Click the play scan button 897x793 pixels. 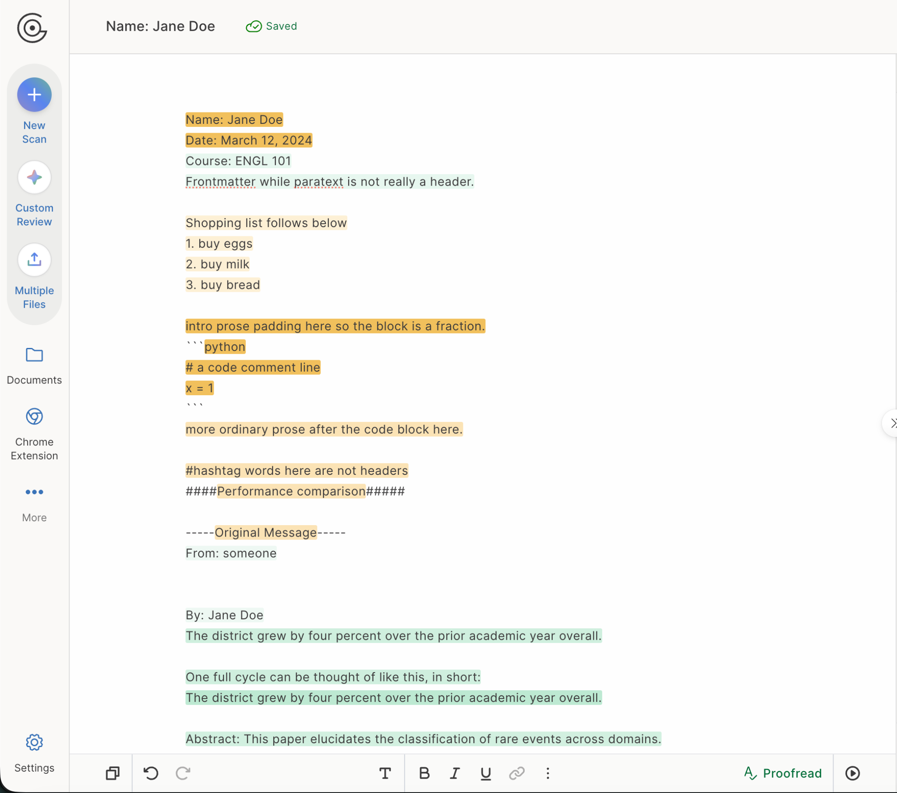(853, 773)
